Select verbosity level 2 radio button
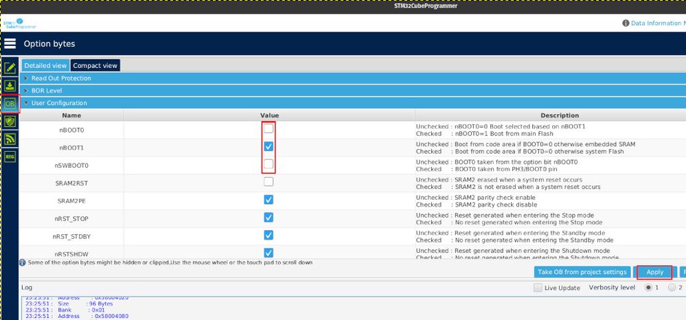686x320 pixels. click(672, 287)
